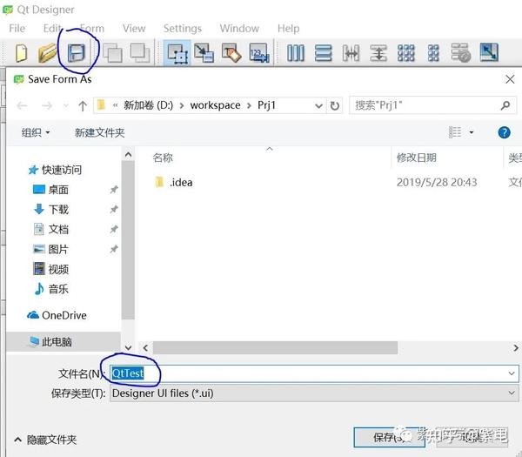This screenshot has width=522, height=457.
Task: Click 新加卷 (D:) in breadcrumb
Action: tap(148, 105)
